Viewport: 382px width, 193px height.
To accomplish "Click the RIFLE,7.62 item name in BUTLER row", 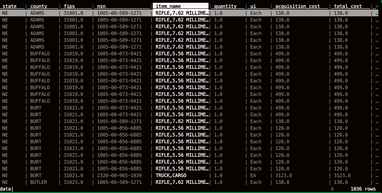I will (182, 182).
